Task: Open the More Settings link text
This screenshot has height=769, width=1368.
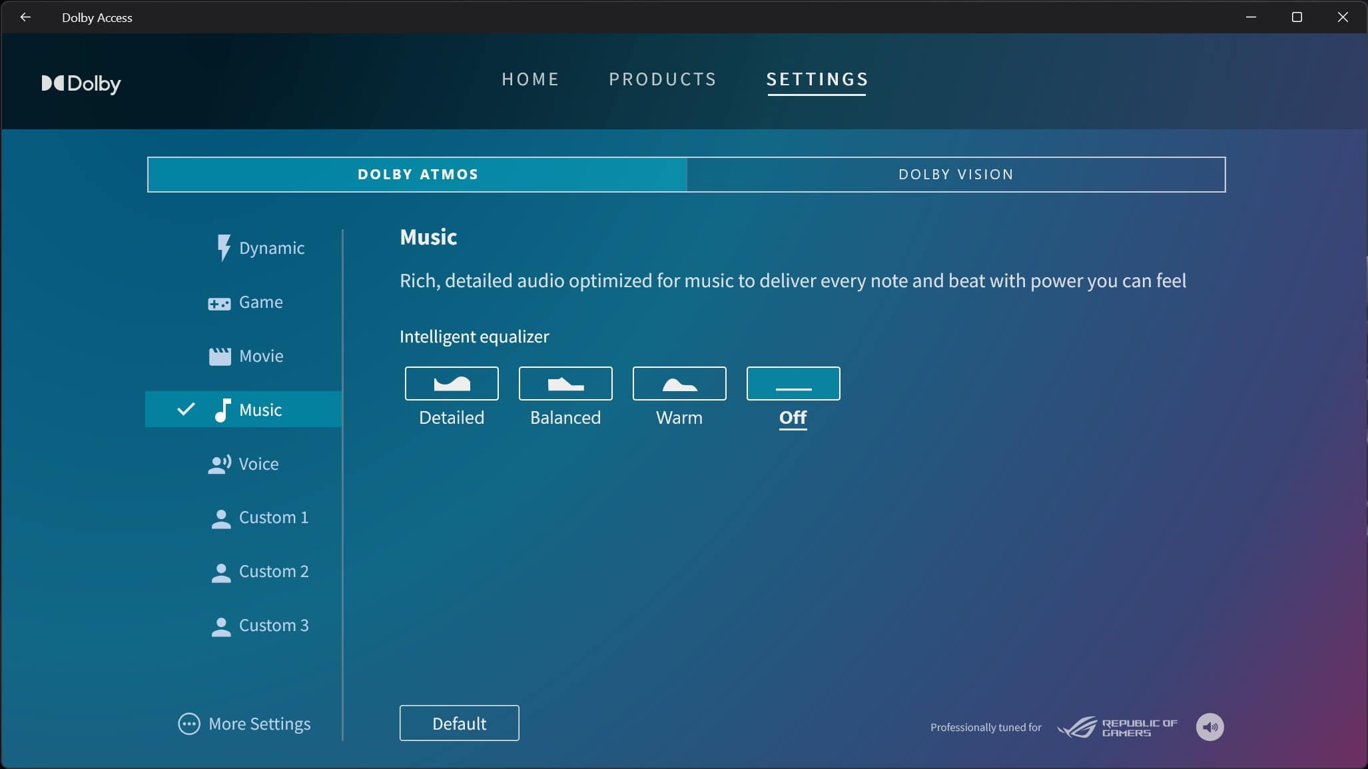Action: pyautogui.click(x=260, y=724)
